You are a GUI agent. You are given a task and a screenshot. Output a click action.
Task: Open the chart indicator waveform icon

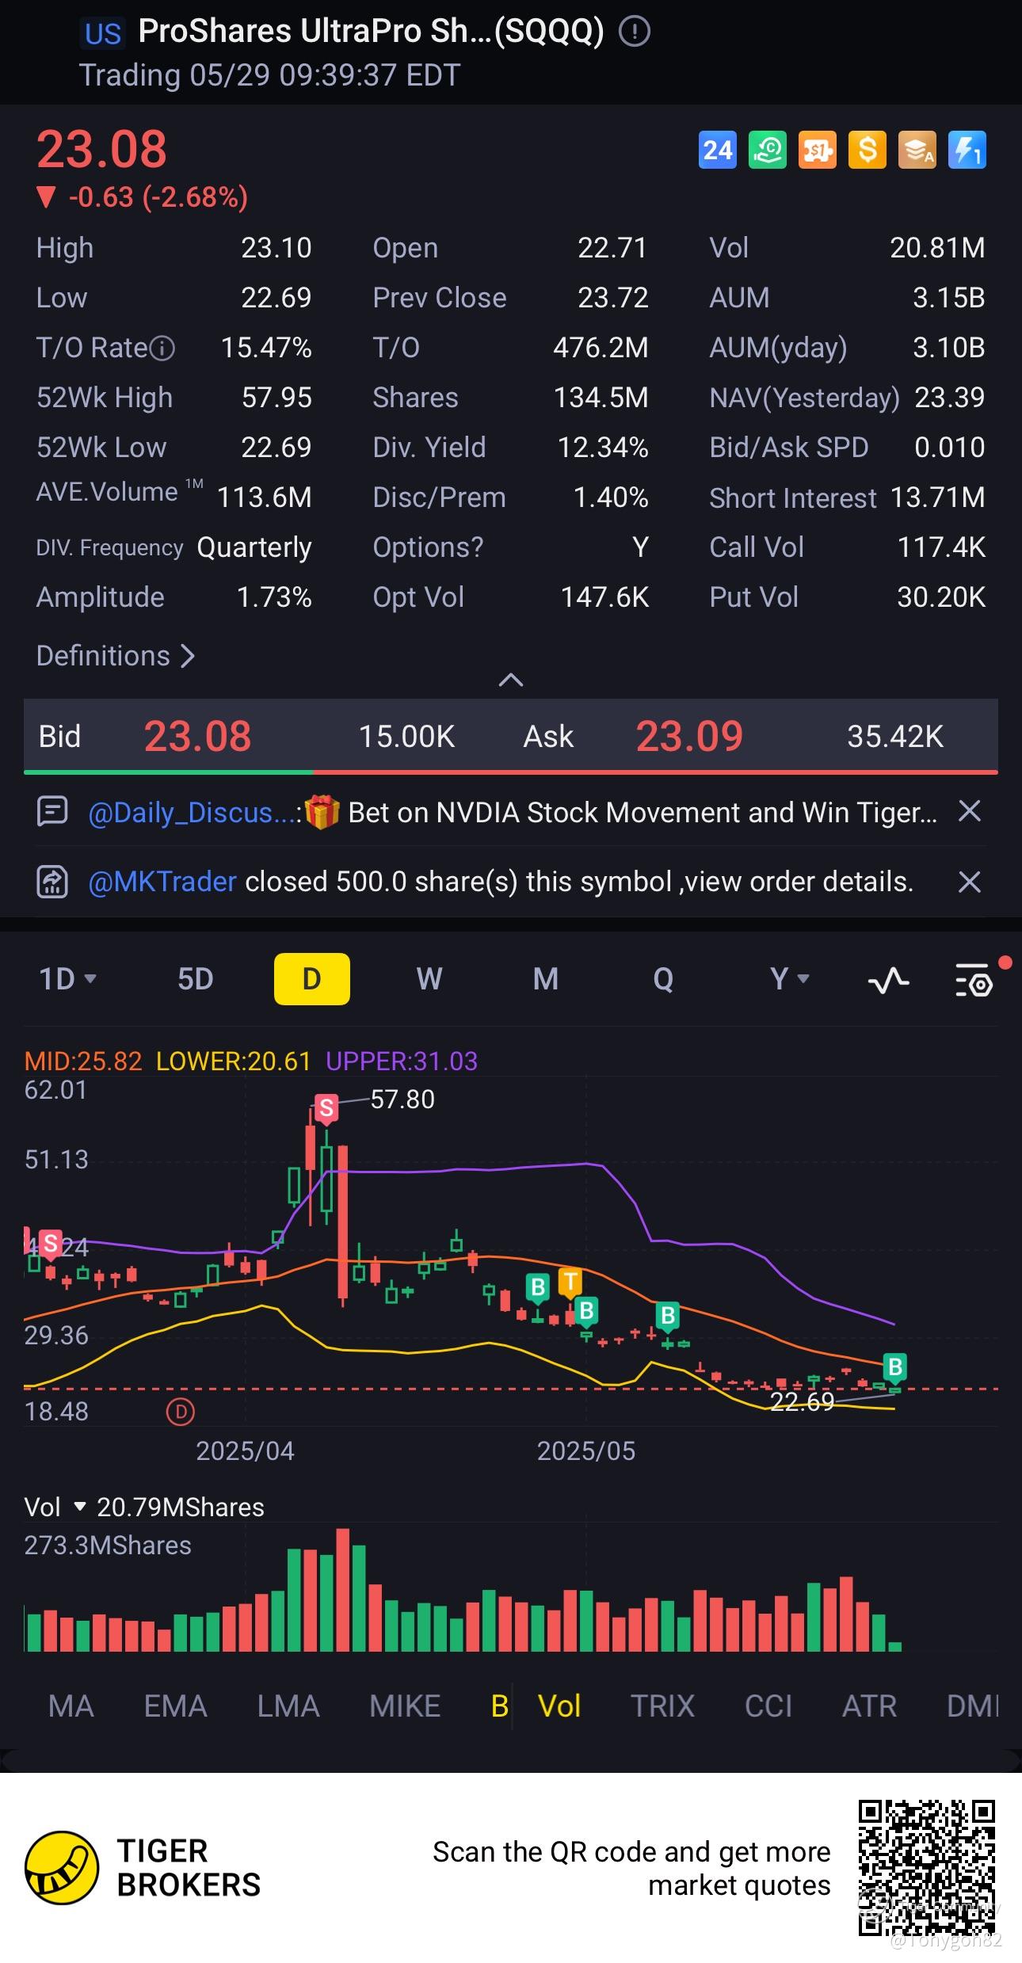click(888, 980)
